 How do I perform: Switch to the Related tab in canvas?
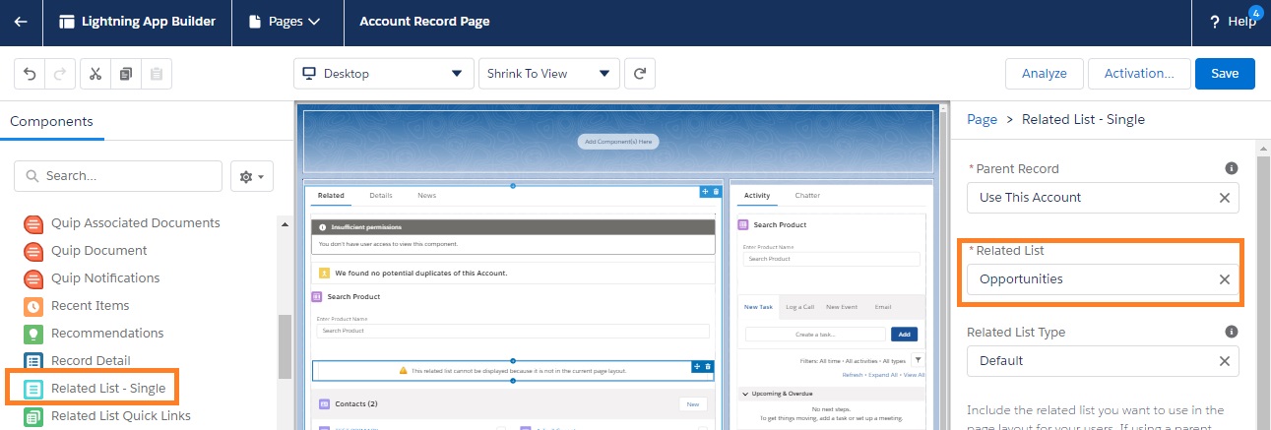(331, 196)
